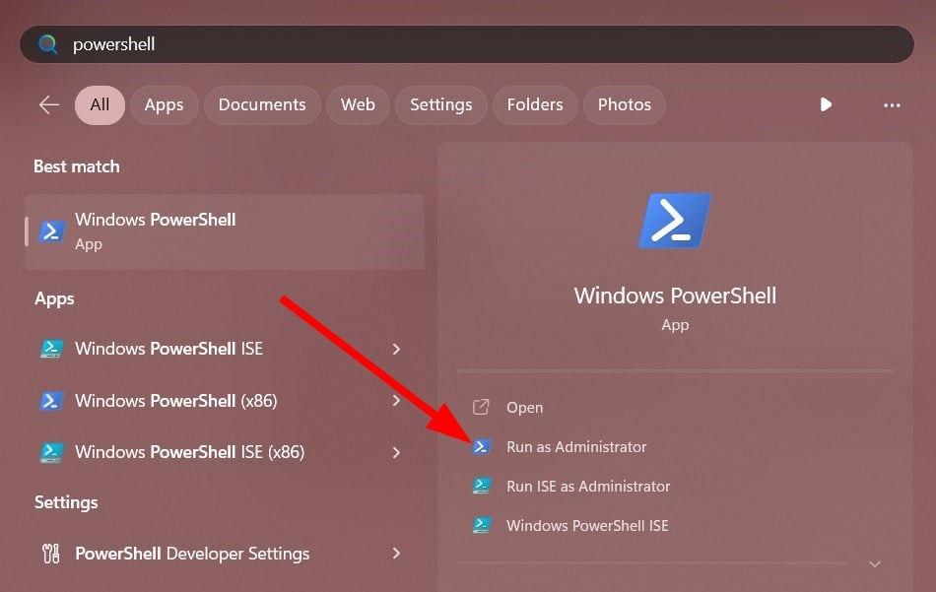Click the downward scroll chevron at bottom right

pos(874,563)
